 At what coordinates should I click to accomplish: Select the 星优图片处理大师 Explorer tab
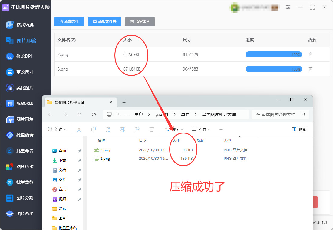(x=81, y=102)
